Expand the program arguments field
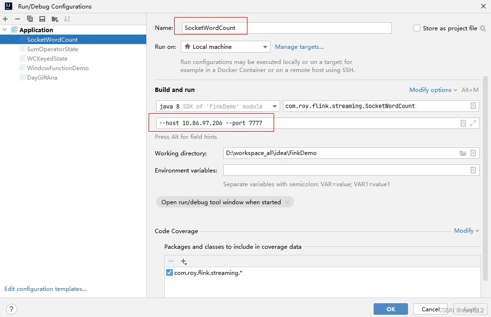The width and height of the screenshot is (491, 317). [473, 123]
